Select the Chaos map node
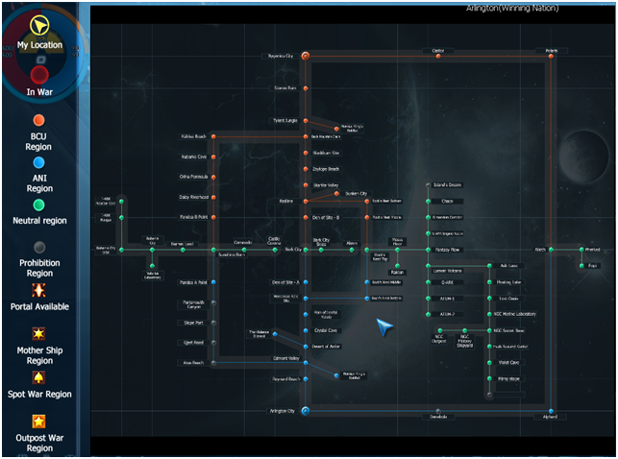 (428, 201)
